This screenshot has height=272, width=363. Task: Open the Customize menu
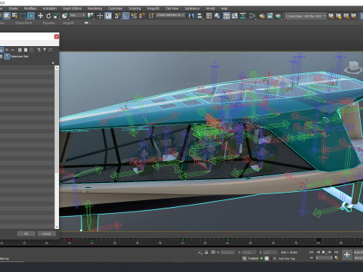115,8
